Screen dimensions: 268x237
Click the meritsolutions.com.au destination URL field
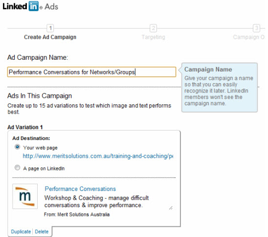click(x=98, y=156)
